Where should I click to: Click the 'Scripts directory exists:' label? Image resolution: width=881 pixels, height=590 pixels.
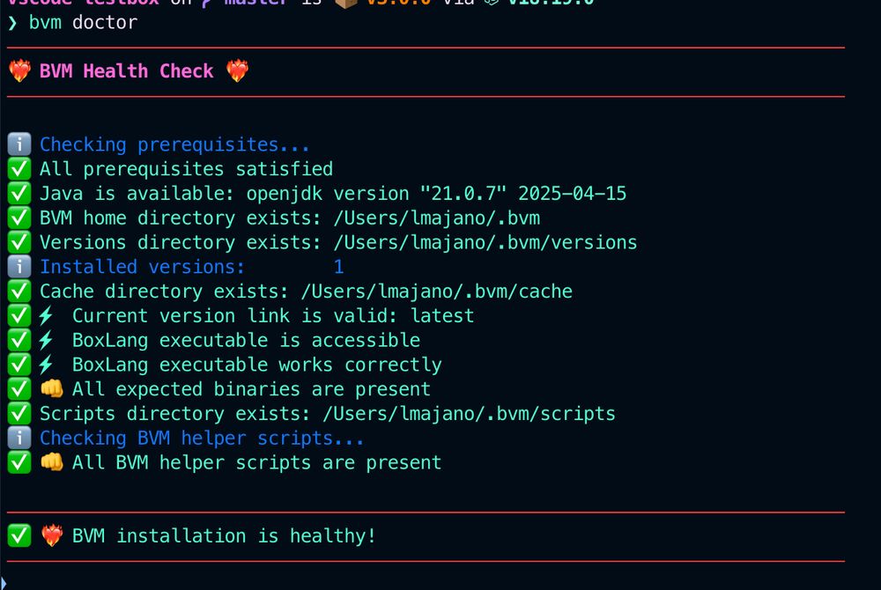point(174,414)
